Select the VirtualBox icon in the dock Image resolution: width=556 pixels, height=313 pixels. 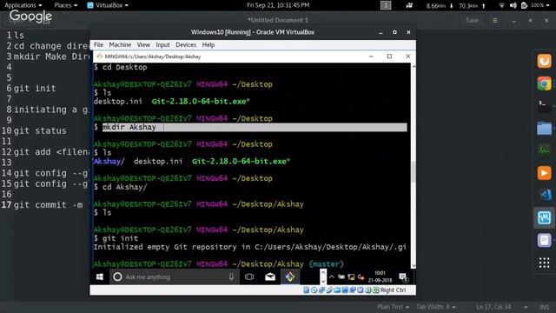pos(544,217)
